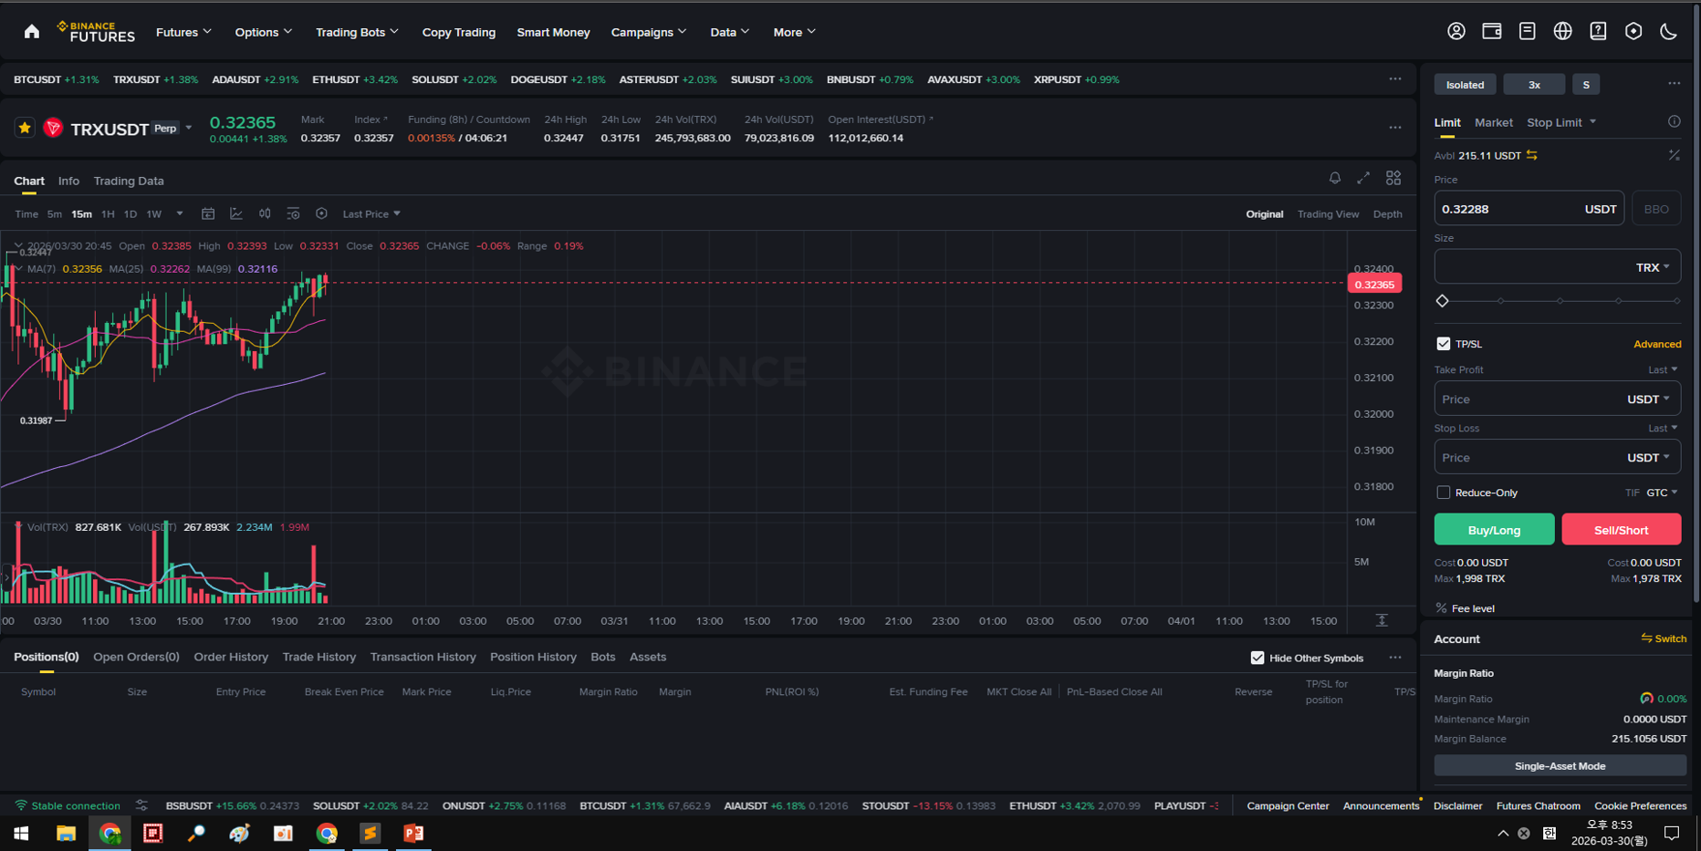Expand the TRXUSDT symbol selector arrow

(x=189, y=128)
